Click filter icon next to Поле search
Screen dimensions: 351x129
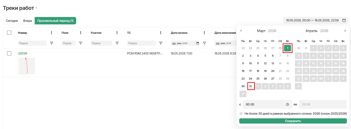pos(81,43)
